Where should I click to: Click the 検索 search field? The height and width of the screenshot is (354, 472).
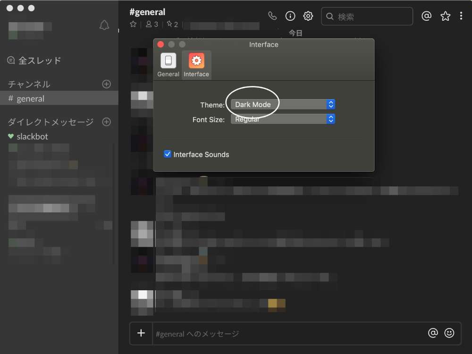(367, 16)
